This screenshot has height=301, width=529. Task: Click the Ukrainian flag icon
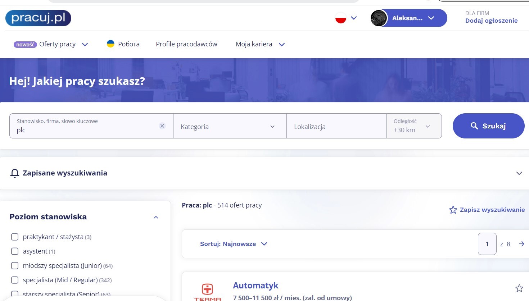point(110,44)
